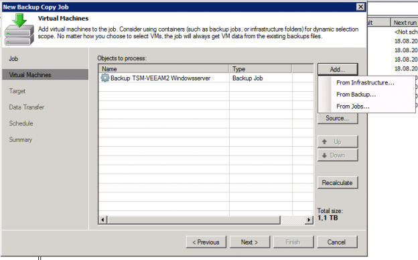Open the Schedule wizard step
Screen dimensions: 418x260
(x=21, y=123)
